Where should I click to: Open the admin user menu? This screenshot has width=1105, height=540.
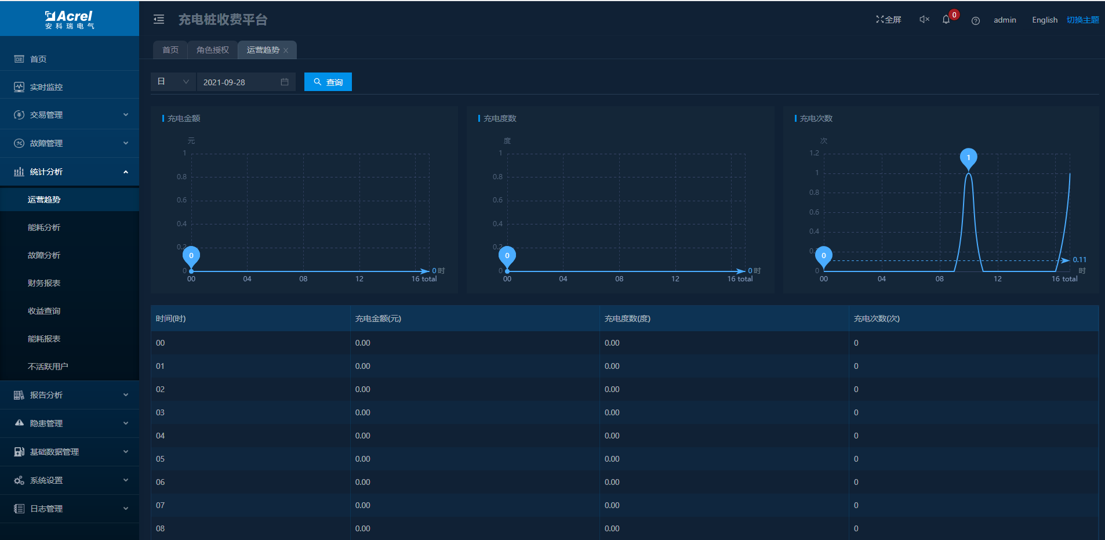tap(1004, 20)
